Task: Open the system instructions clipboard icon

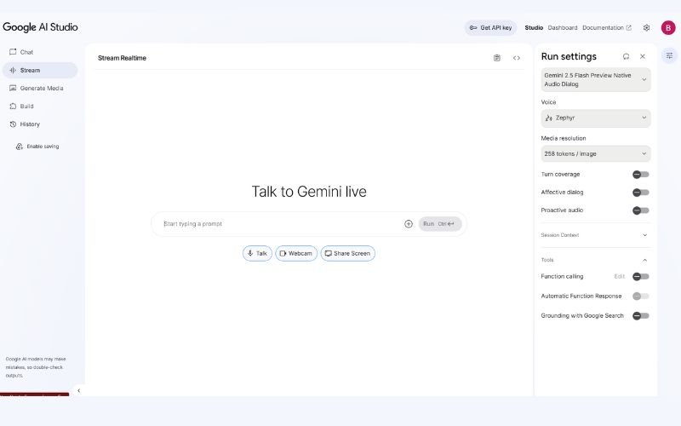Action: pos(497,58)
